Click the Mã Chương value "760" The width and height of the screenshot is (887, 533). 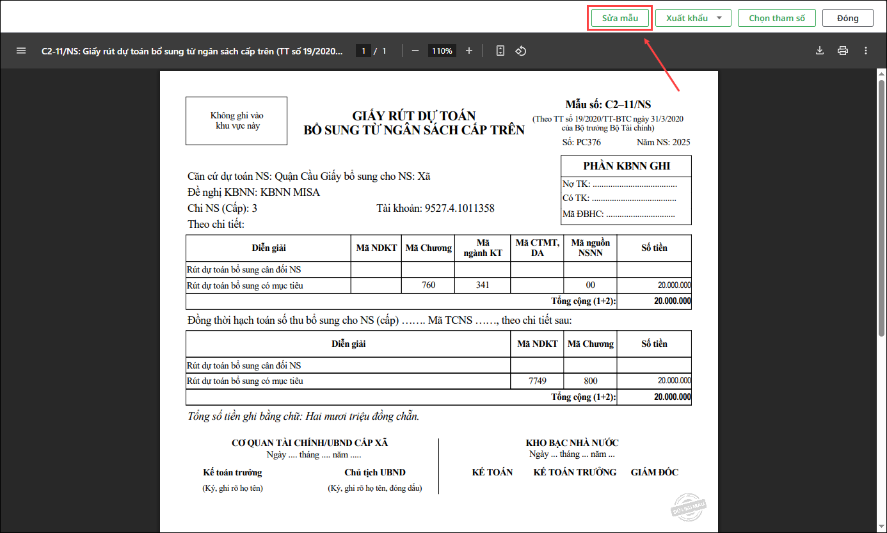429,285
